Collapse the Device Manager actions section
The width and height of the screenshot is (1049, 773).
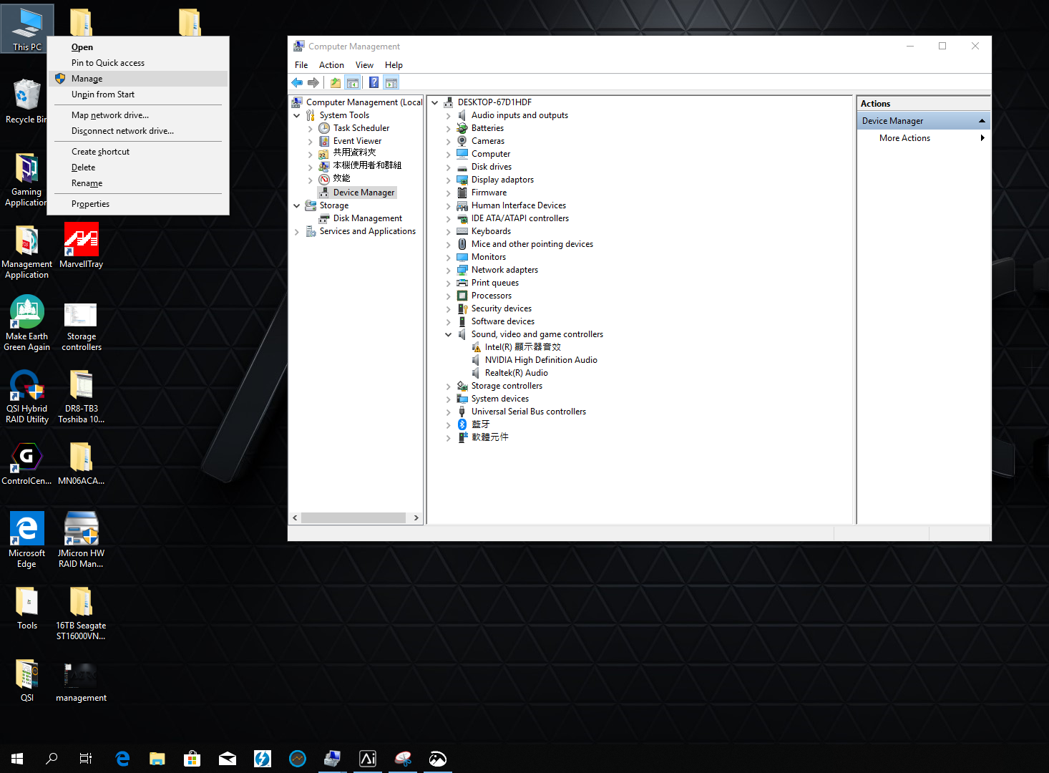(x=982, y=121)
